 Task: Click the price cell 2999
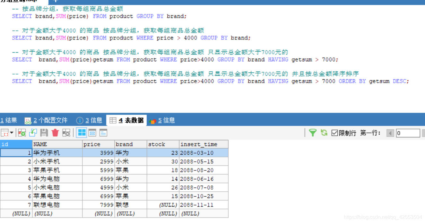[x=99, y=162]
